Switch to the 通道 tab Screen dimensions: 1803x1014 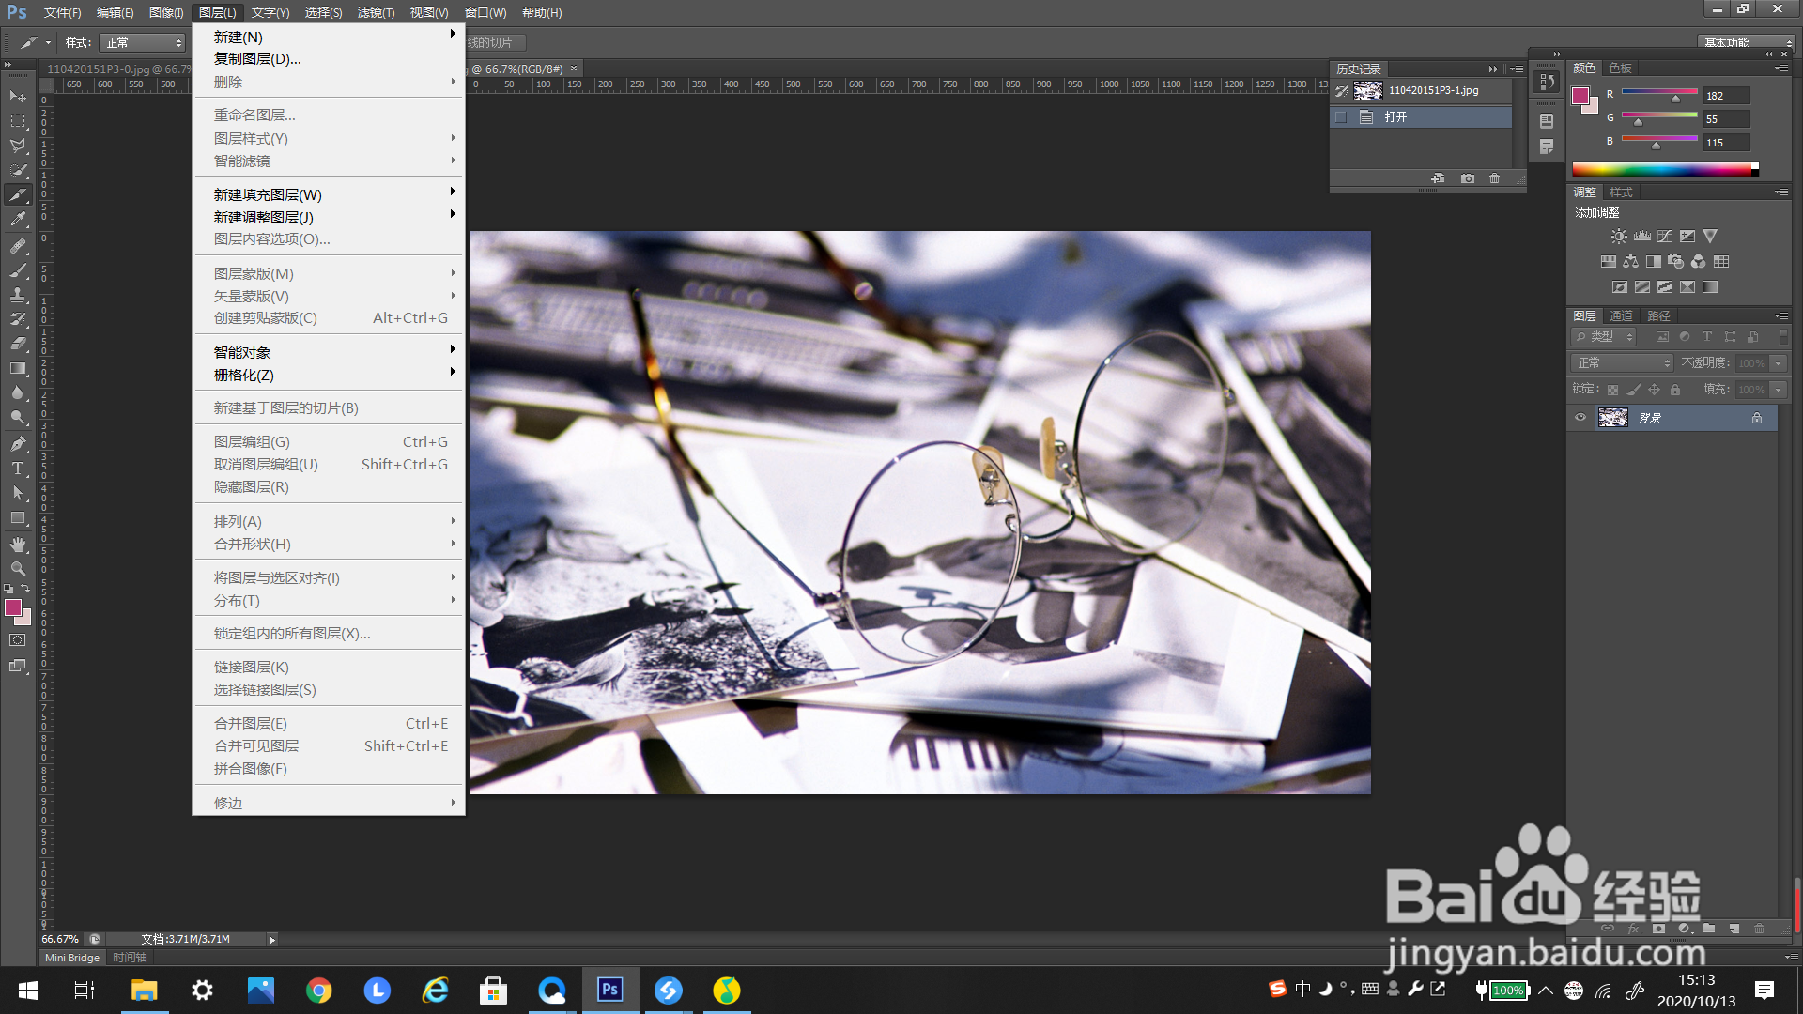click(x=1621, y=315)
